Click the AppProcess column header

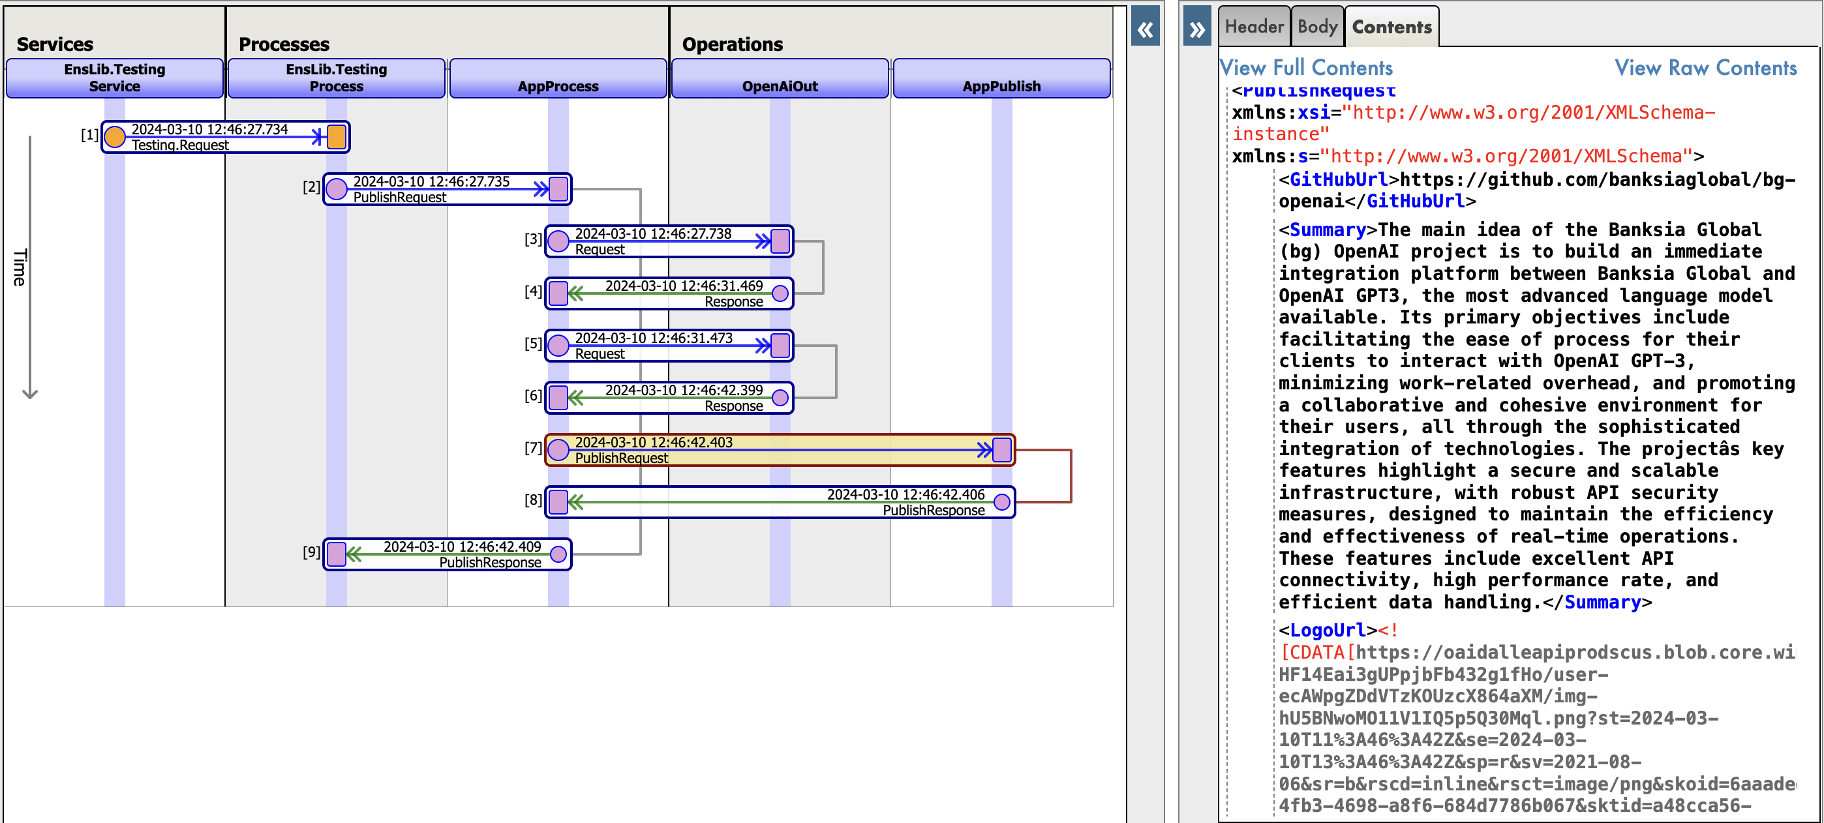[558, 78]
